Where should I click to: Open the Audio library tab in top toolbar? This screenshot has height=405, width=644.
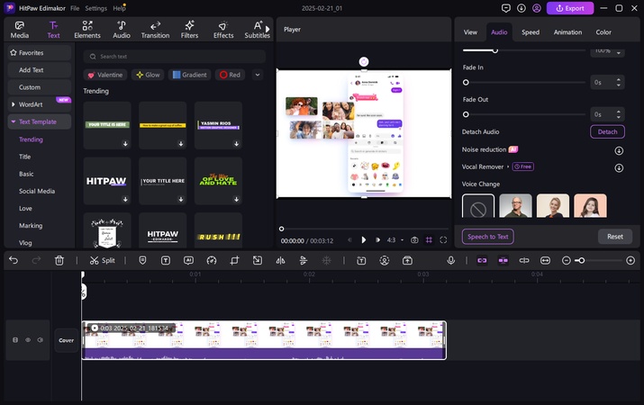pyautogui.click(x=122, y=30)
